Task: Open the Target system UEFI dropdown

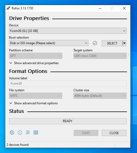Action: click(x=100, y=56)
